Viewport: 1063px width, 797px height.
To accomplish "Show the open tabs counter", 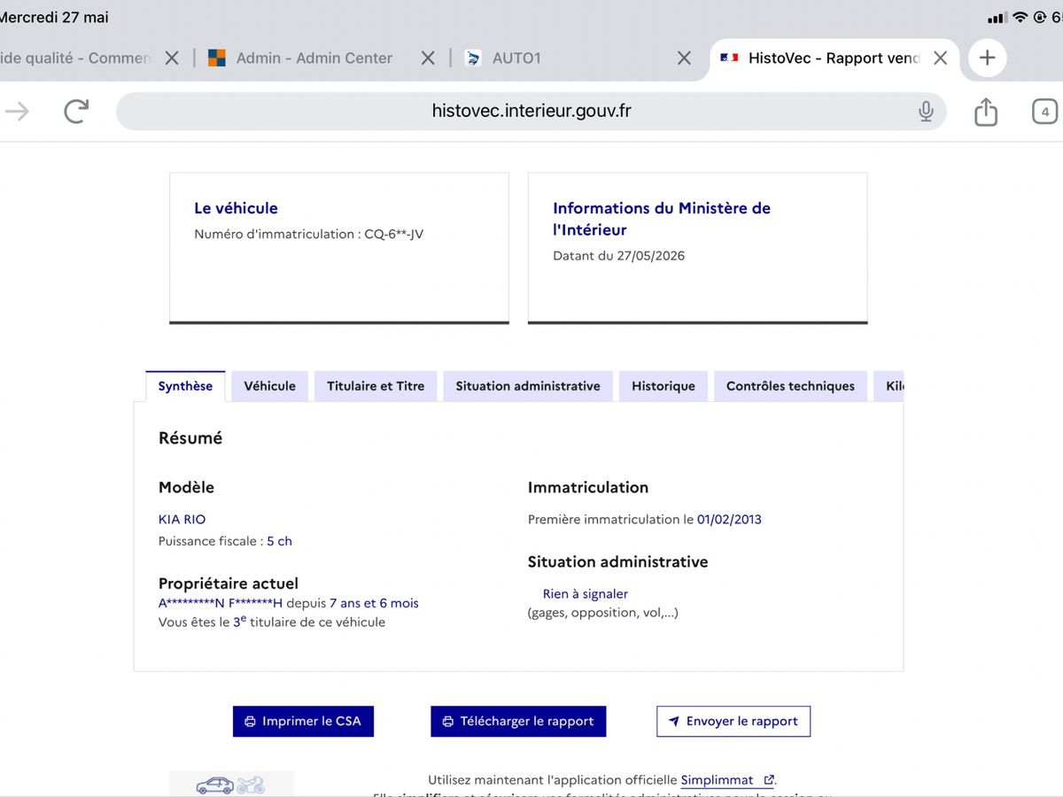I will [x=1045, y=112].
